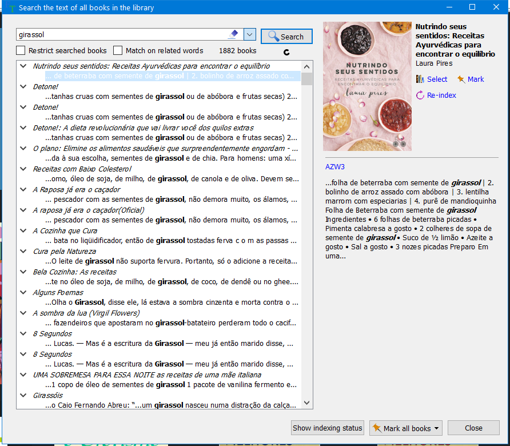Select snippet 'bata no liqüidificador, então de girassol'
Viewport: 510px width, 446px height.
[x=171, y=240]
